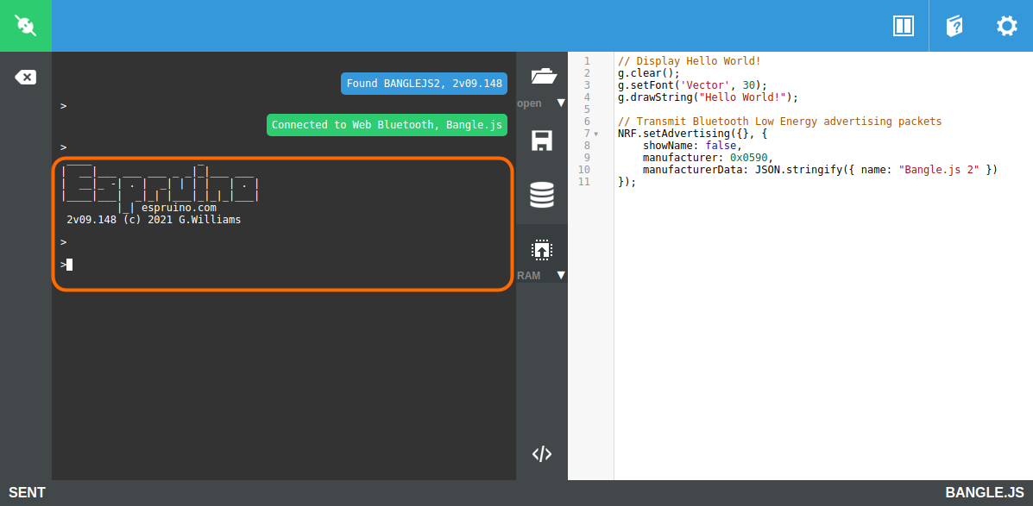Click the '2v09.148 (c) 2021 G.Williams' text
This screenshot has height=506, width=1033.
154,220
